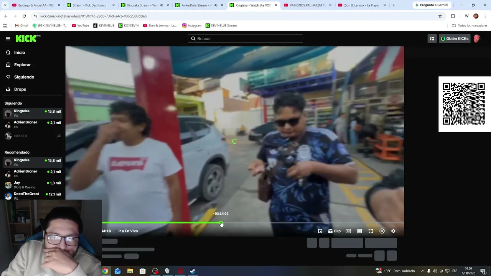Open Gmail bookmark

21,26
